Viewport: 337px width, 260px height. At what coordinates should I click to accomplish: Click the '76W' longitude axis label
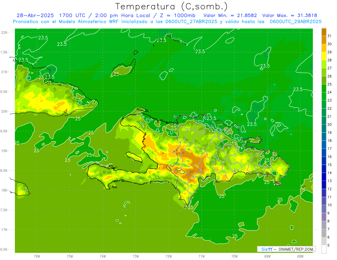pyautogui.click(x=37, y=256)
